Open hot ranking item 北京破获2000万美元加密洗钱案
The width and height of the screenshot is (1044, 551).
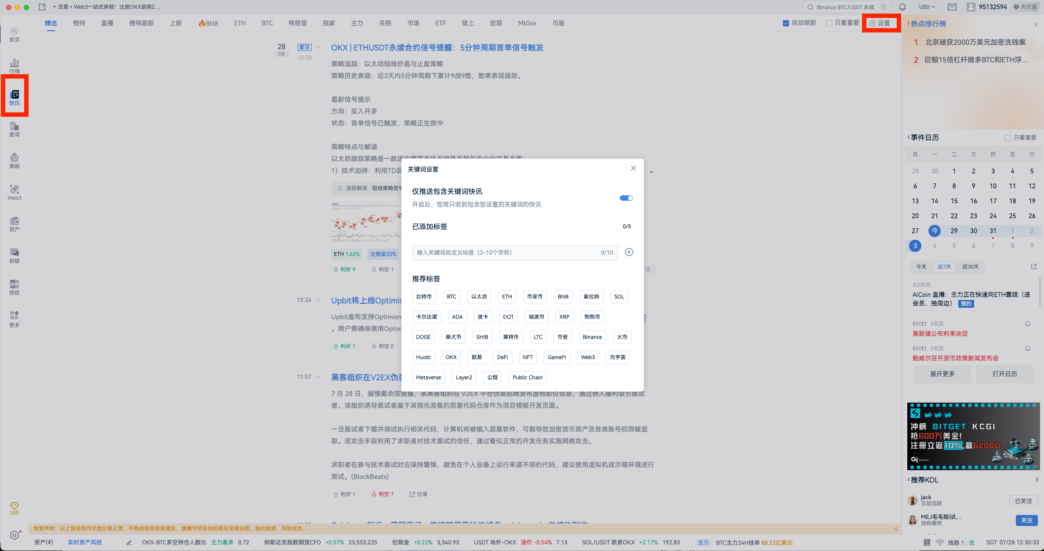[975, 42]
